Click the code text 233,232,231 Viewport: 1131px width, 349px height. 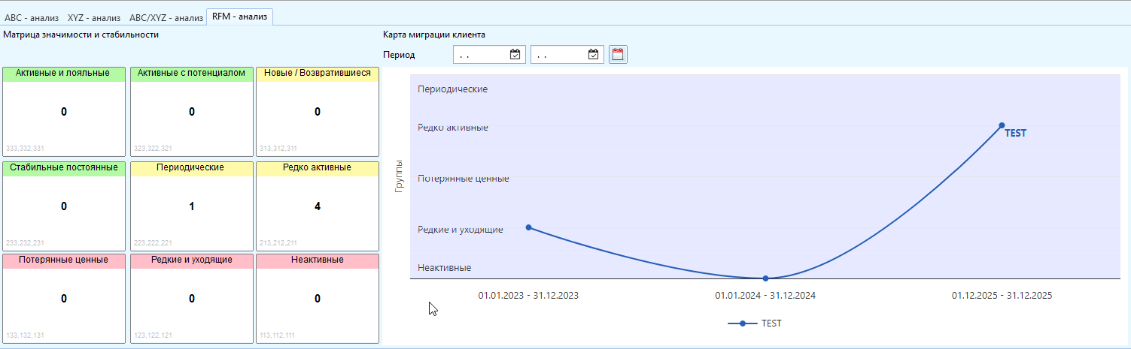pyautogui.click(x=25, y=243)
